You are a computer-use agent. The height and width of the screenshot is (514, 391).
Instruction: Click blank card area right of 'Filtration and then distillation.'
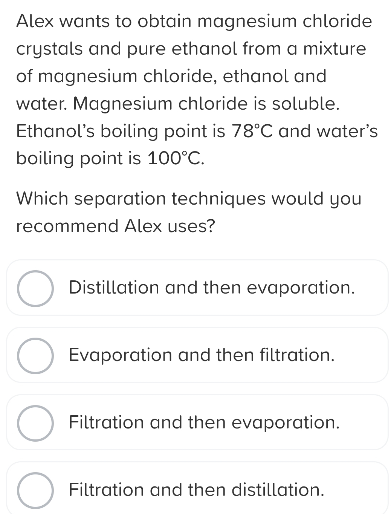click(x=356, y=490)
